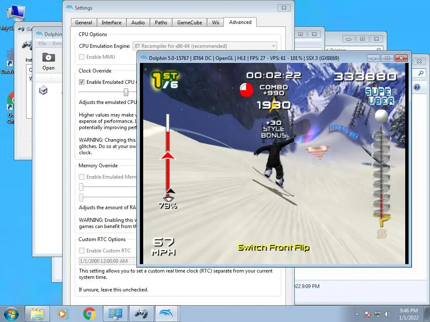
Task: Click the Switch Front Flip text in game
Action: pyautogui.click(x=274, y=247)
